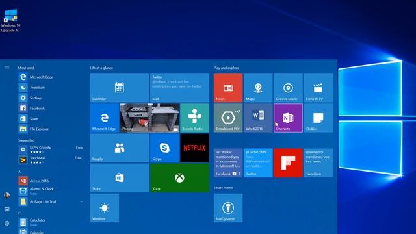Click the letter A group header
Viewport: 416px width, 234px height.
(19, 172)
